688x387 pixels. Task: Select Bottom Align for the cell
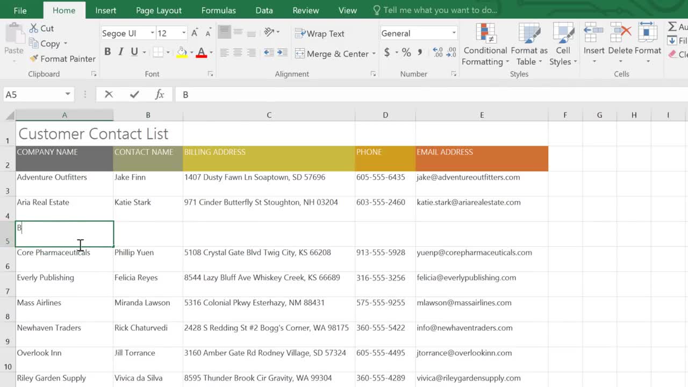251,33
